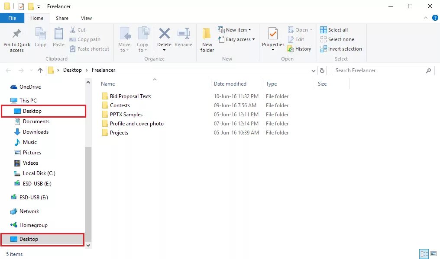Viewport: 440px width, 259px height.
Task: Open the Easy access dropdown
Action: click(236, 39)
